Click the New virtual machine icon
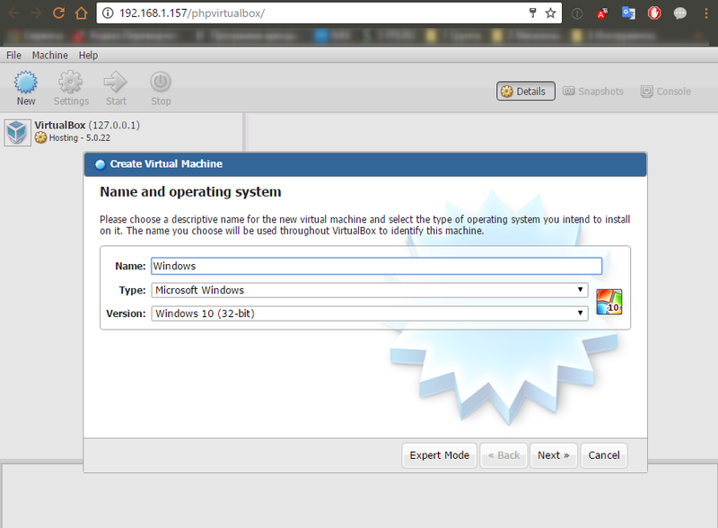The height and width of the screenshot is (528, 718). pos(26,83)
